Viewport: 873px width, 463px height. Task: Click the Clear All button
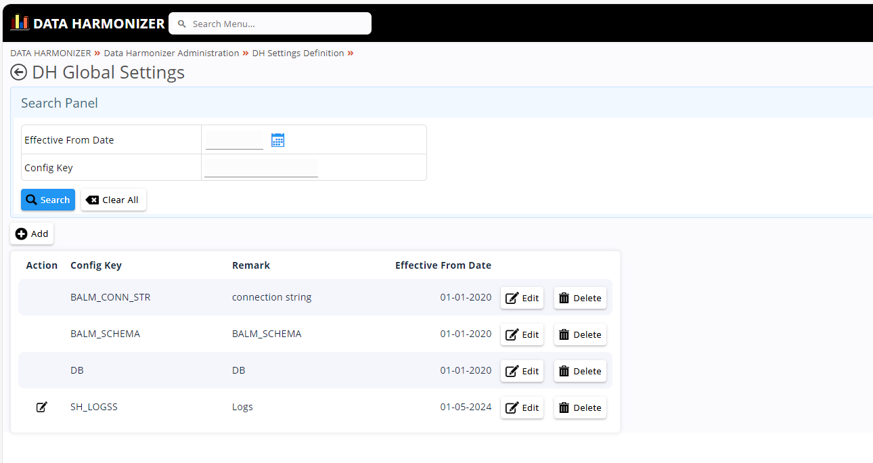click(114, 200)
